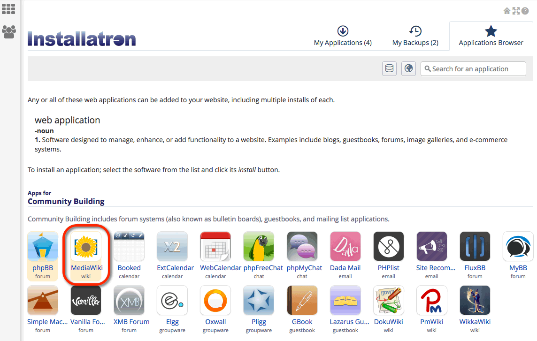This screenshot has height=341, width=537.
Task: Click the PmWiki name link
Action: [x=431, y=322]
